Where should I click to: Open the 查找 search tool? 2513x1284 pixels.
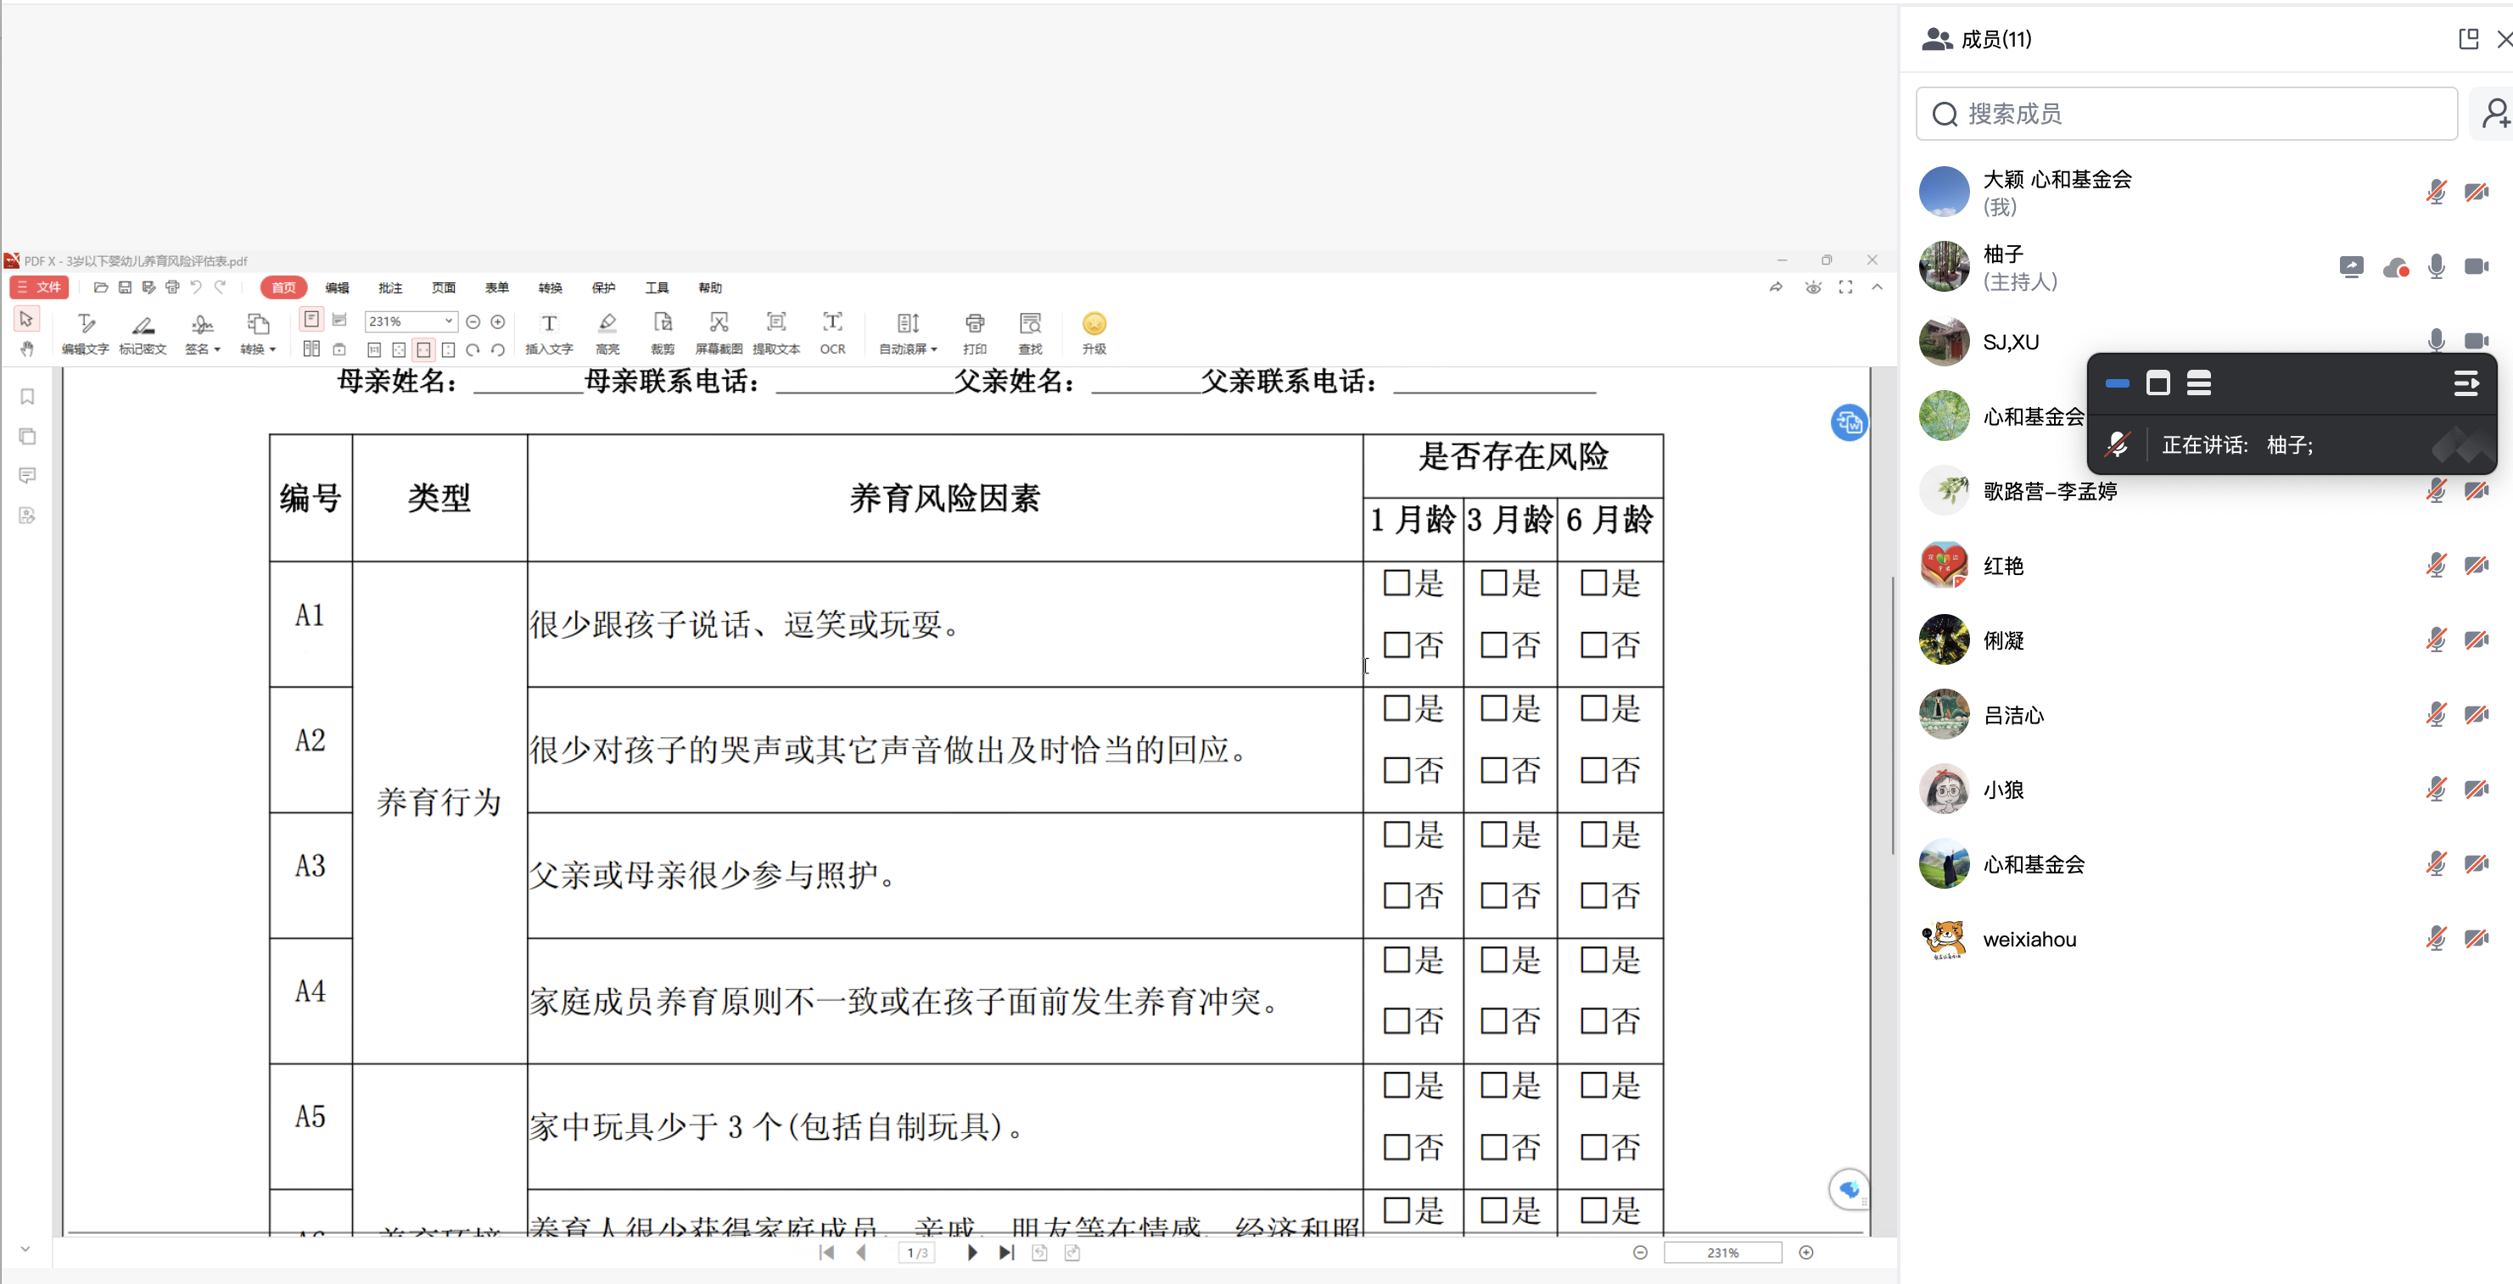1030,333
